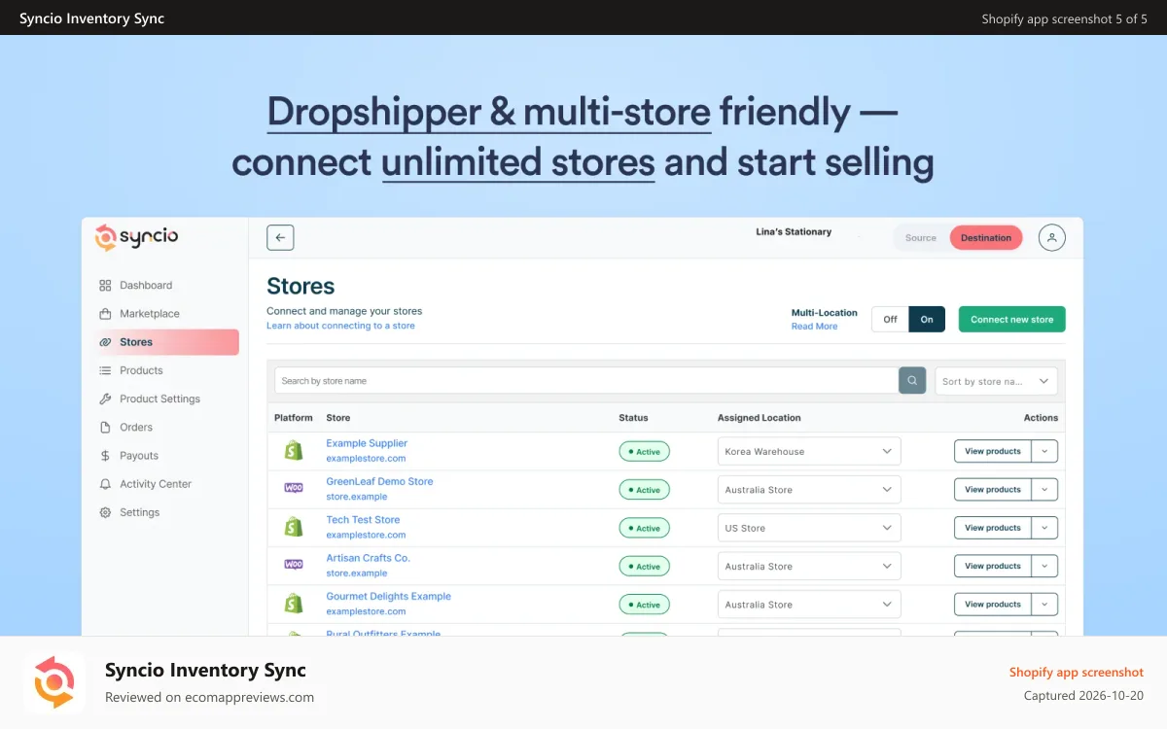This screenshot has height=729, width=1167.
Task: Click Shopify icon for Example Supplier
Action: (294, 451)
